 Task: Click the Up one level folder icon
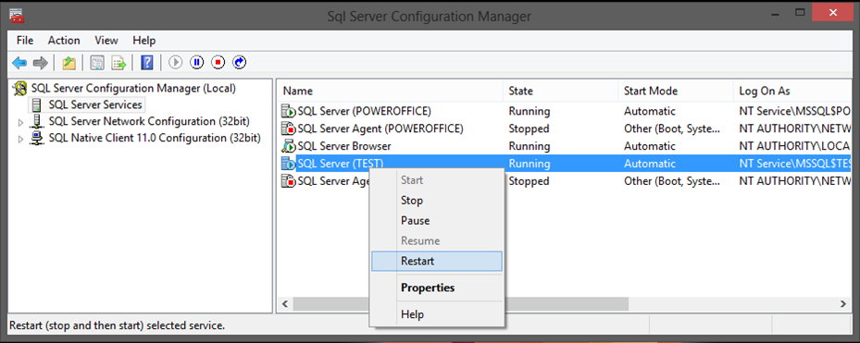coord(69,63)
